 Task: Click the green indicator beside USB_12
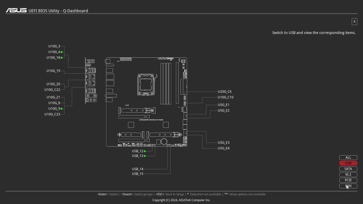(145, 151)
